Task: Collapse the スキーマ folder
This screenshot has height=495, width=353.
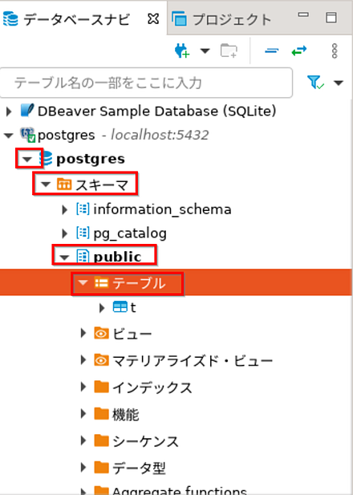Action: tap(46, 184)
